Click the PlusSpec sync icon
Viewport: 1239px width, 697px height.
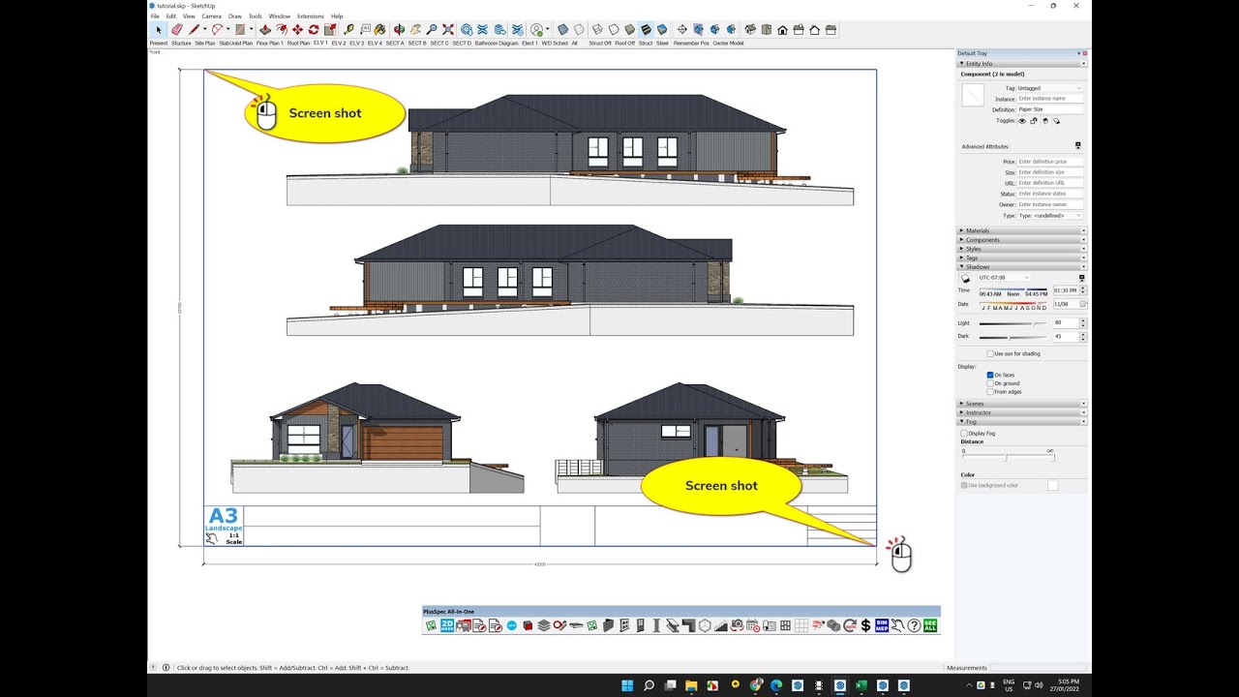click(850, 625)
